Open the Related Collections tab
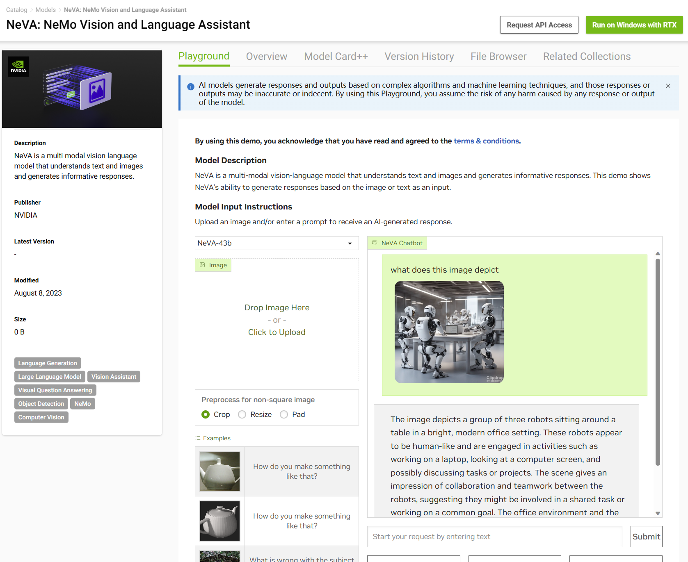Screen dimensions: 688x562 tap(587, 57)
